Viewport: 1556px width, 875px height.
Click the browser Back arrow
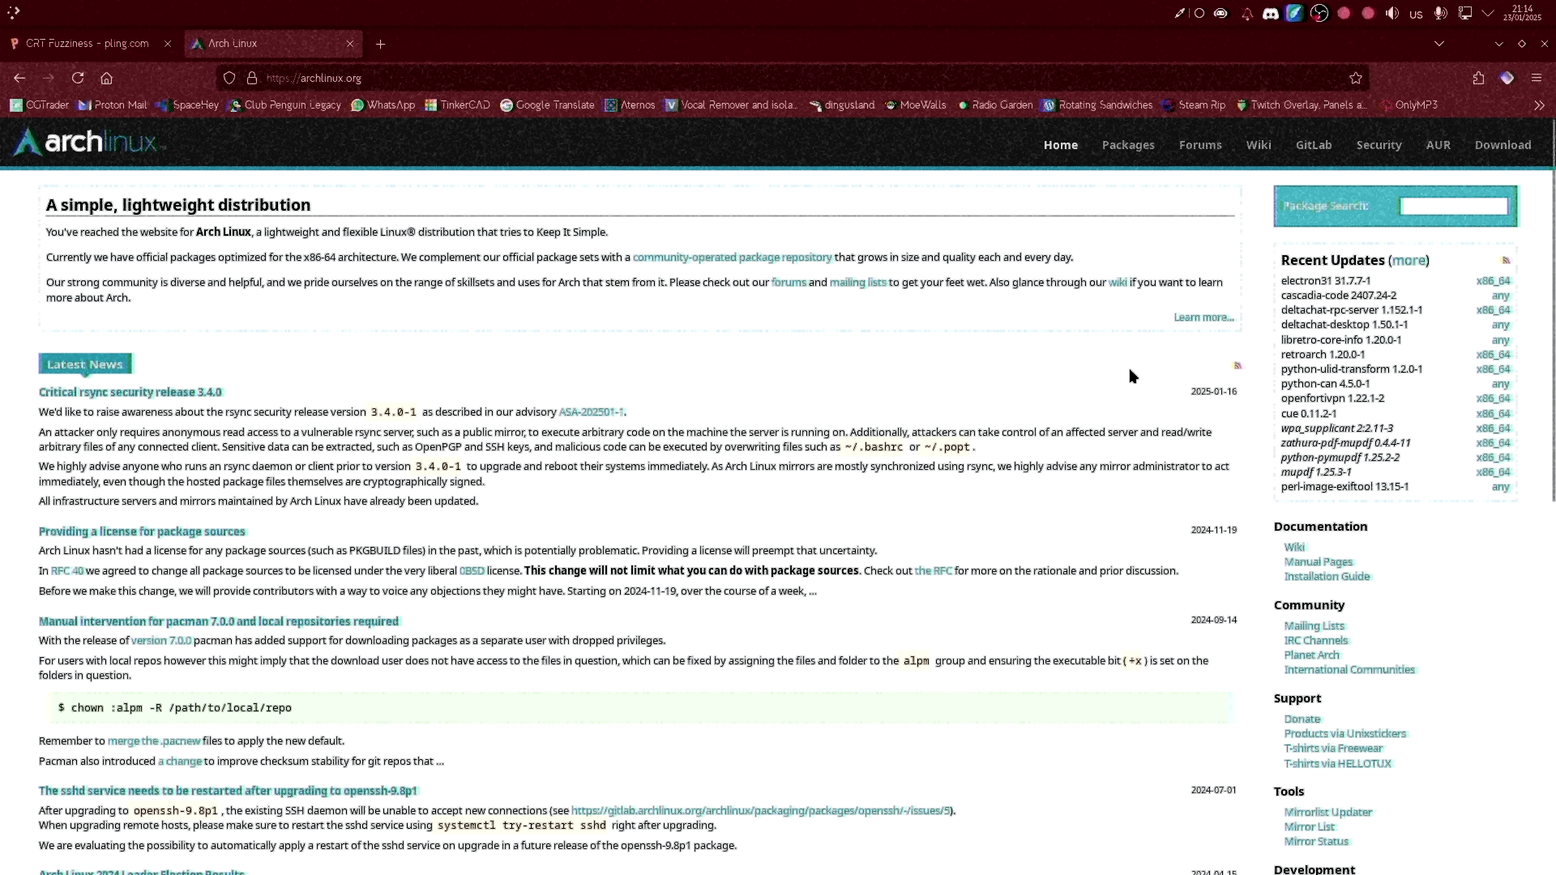click(x=19, y=79)
